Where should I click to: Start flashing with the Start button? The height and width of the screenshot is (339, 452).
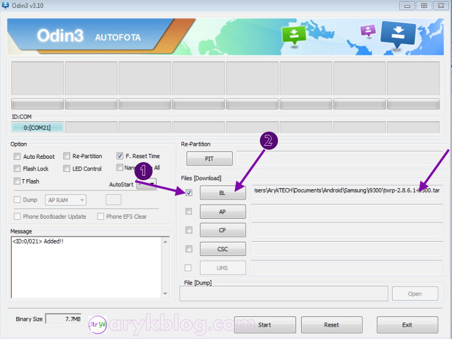(264, 325)
